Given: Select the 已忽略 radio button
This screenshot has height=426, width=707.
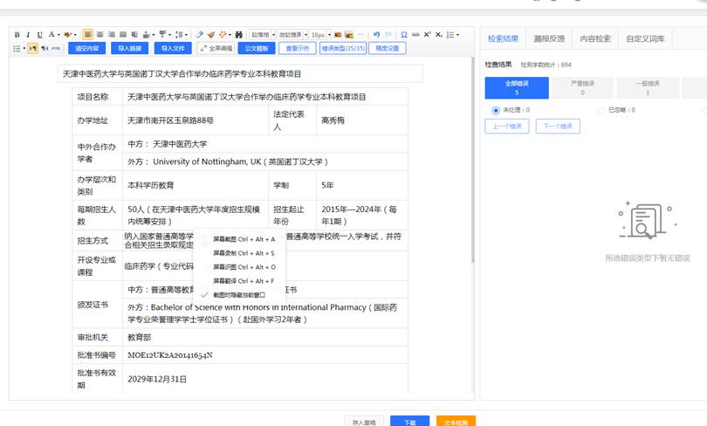Looking at the screenshot, I should 601,110.
